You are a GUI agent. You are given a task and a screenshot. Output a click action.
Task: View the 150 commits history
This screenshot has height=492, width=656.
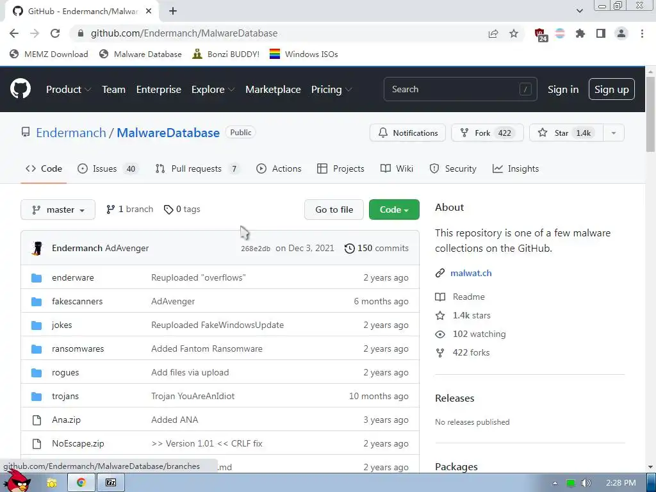(377, 249)
